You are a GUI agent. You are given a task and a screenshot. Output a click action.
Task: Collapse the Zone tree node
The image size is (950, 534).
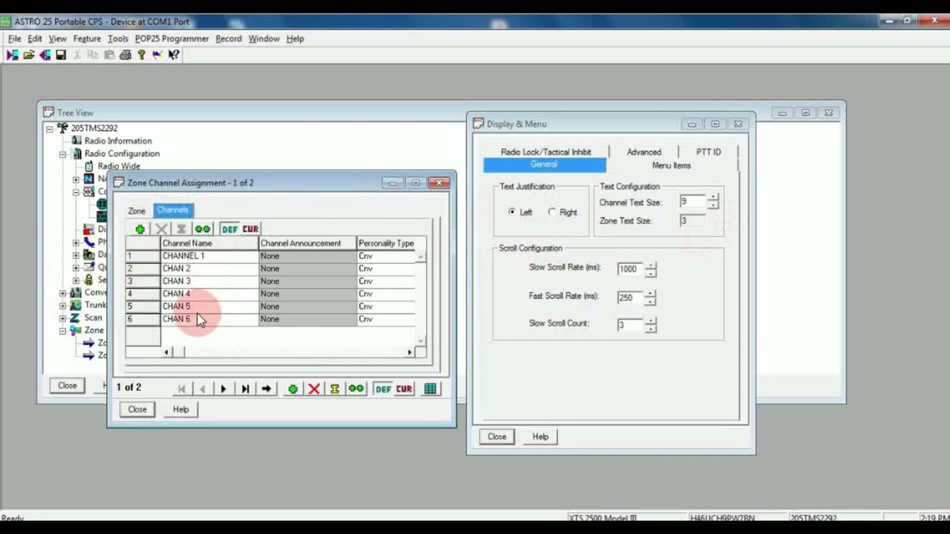pos(63,331)
